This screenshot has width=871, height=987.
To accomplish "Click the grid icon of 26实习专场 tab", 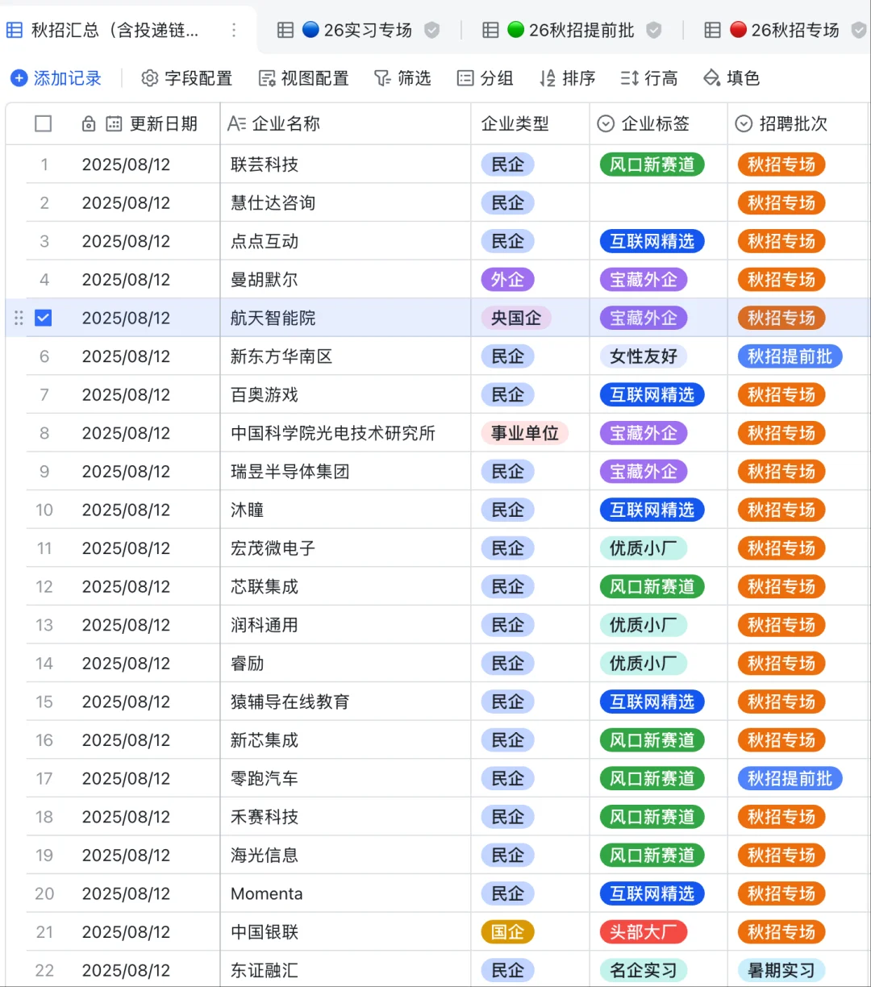I will click(285, 31).
